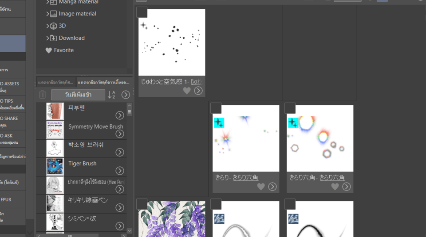Open details arrow of きらり card
Image resolution: width=426 pixels, height=237 pixels.
272,187
